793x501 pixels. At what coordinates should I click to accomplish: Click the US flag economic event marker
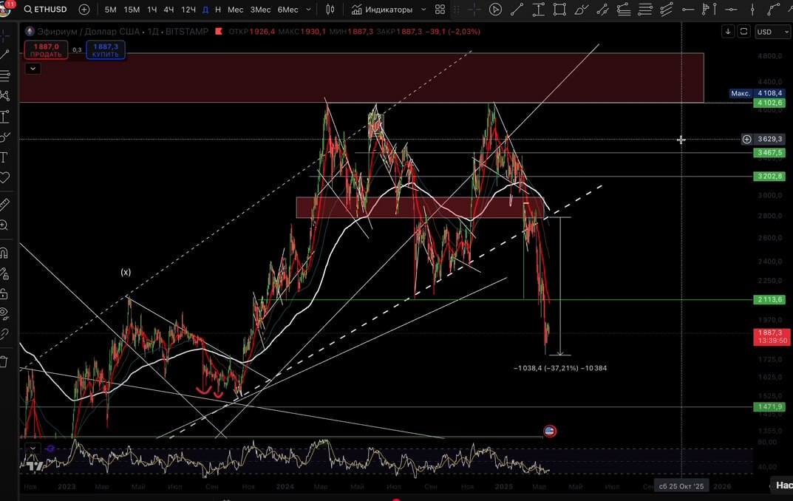click(550, 432)
